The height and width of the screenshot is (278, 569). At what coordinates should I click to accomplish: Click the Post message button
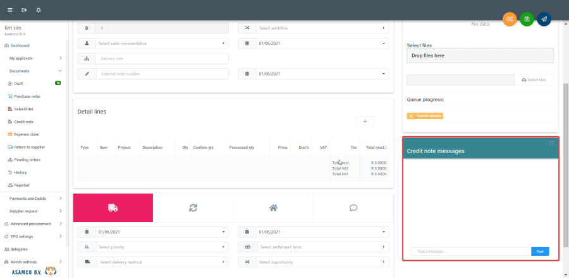(x=540, y=252)
